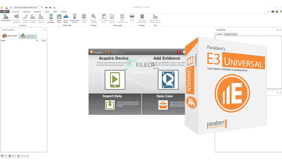The width and height of the screenshot is (282, 163).
Task: Toggle the Case Content panel pin
Action: click(x=45, y=30)
